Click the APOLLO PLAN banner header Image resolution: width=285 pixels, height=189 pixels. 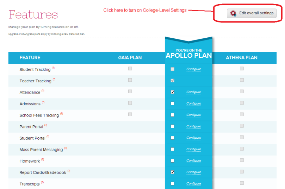189,53
